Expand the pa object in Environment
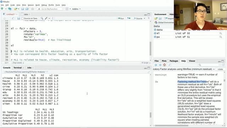The width and height of the screenshot is (227, 128). tap(155, 37)
